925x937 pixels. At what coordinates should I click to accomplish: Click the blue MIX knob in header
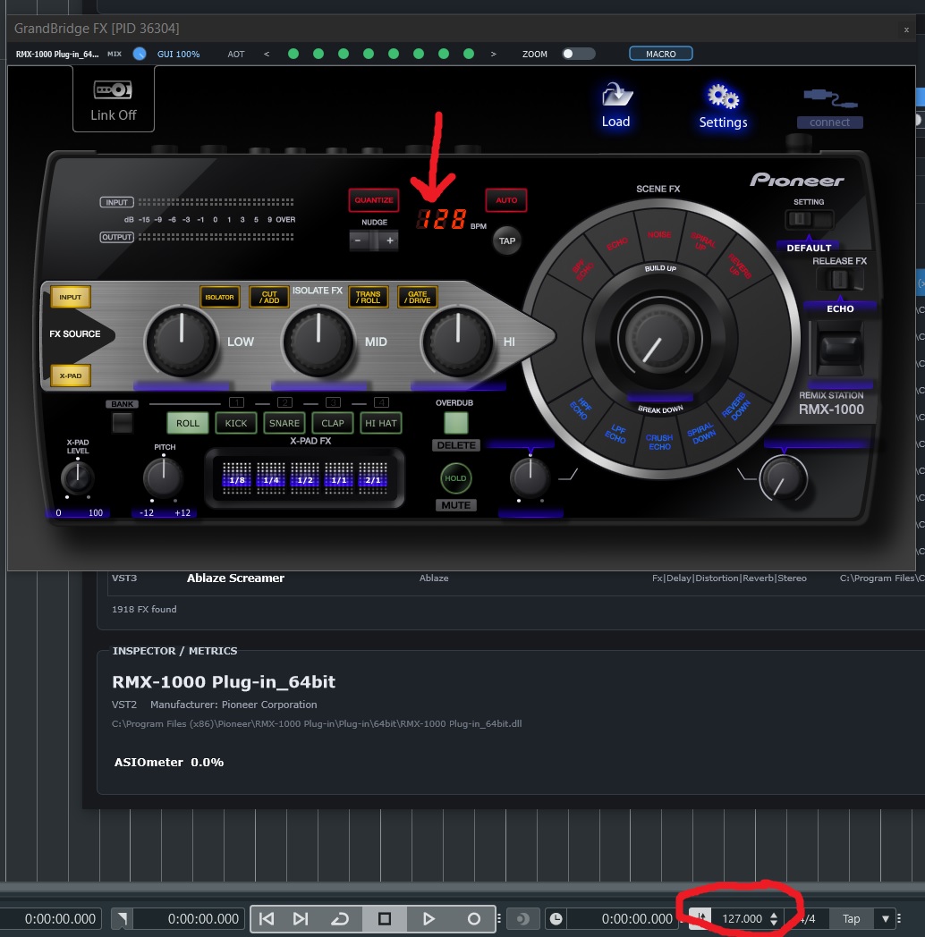click(140, 54)
